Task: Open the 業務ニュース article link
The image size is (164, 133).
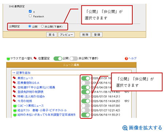Action: (25, 78)
